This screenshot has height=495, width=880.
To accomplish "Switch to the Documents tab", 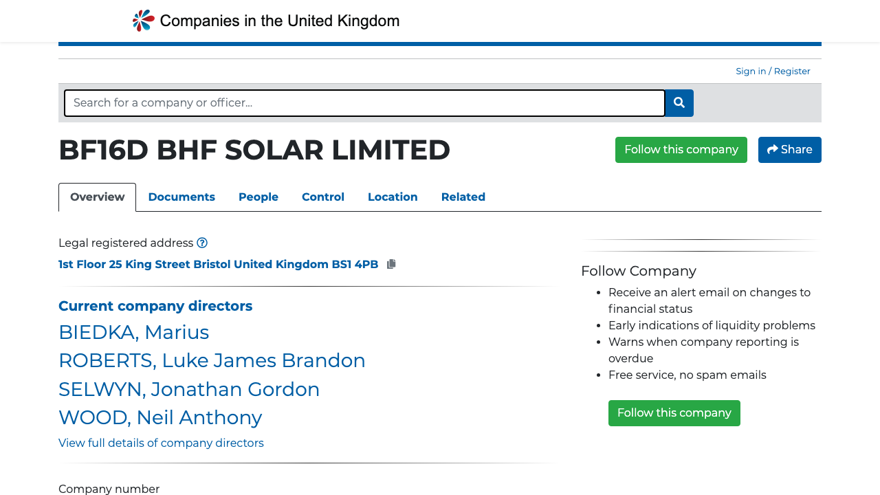I will [x=181, y=197].
